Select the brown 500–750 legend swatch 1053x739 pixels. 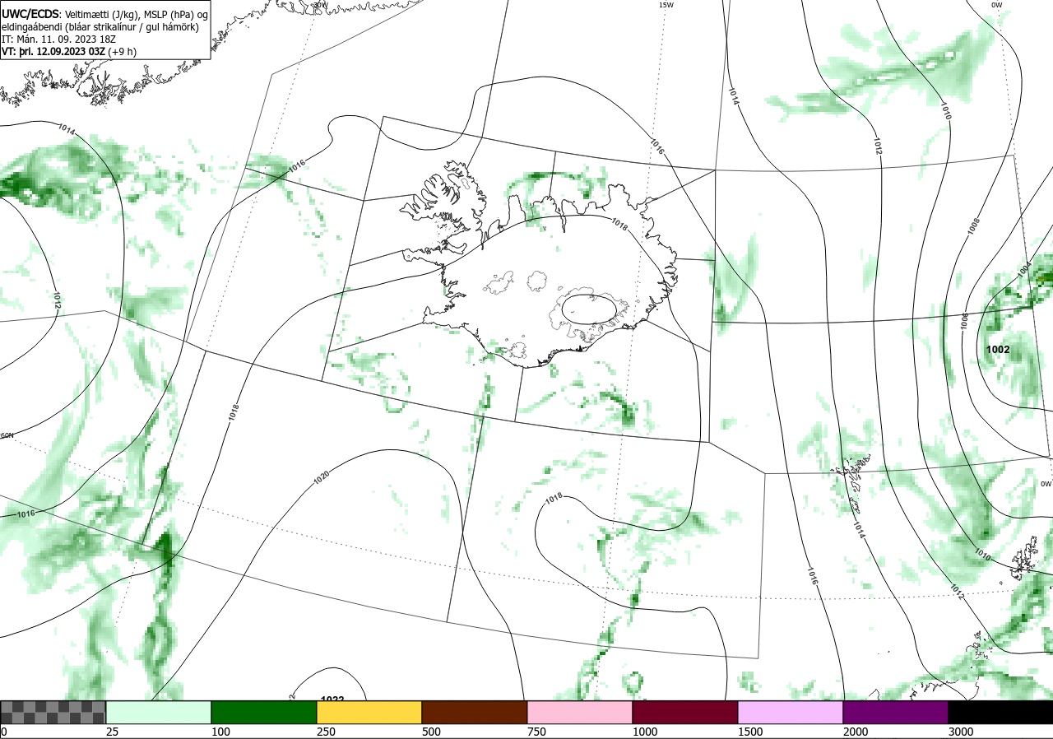tap(475, 712)
